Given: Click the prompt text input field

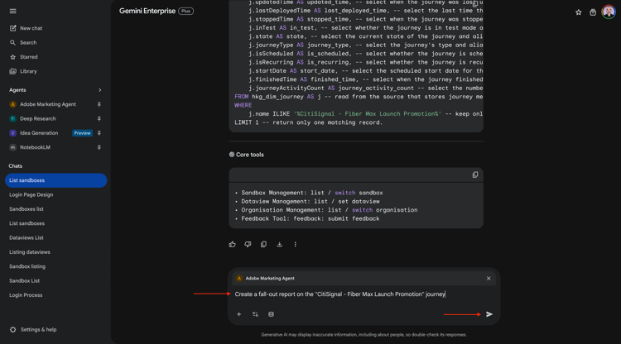Looking at the screenshot, I should 363,294.
